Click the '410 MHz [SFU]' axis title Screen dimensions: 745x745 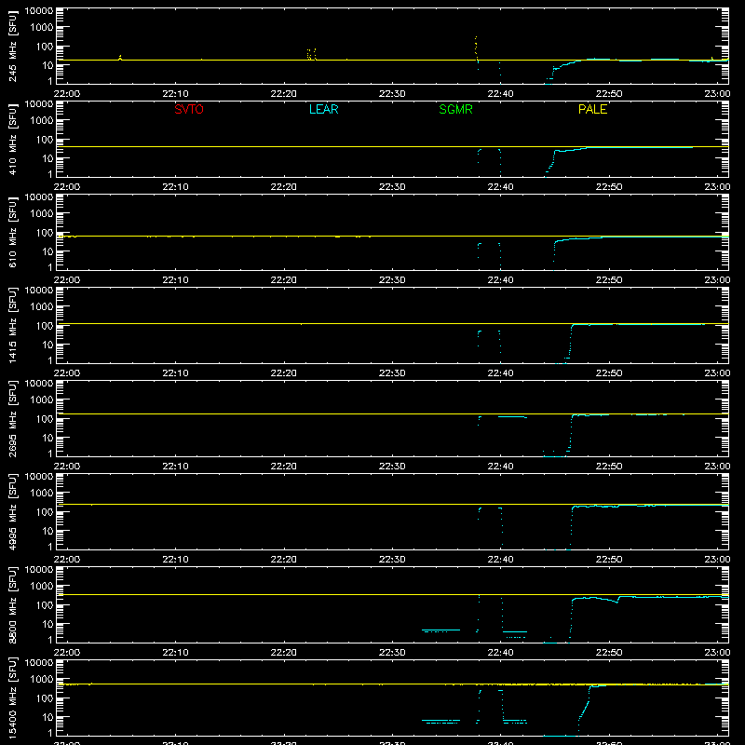[x=13, y=140]
